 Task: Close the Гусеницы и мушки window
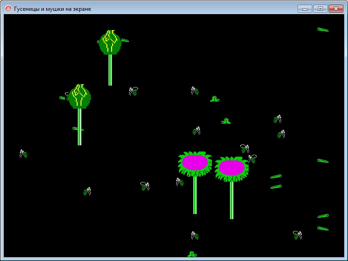336,9
